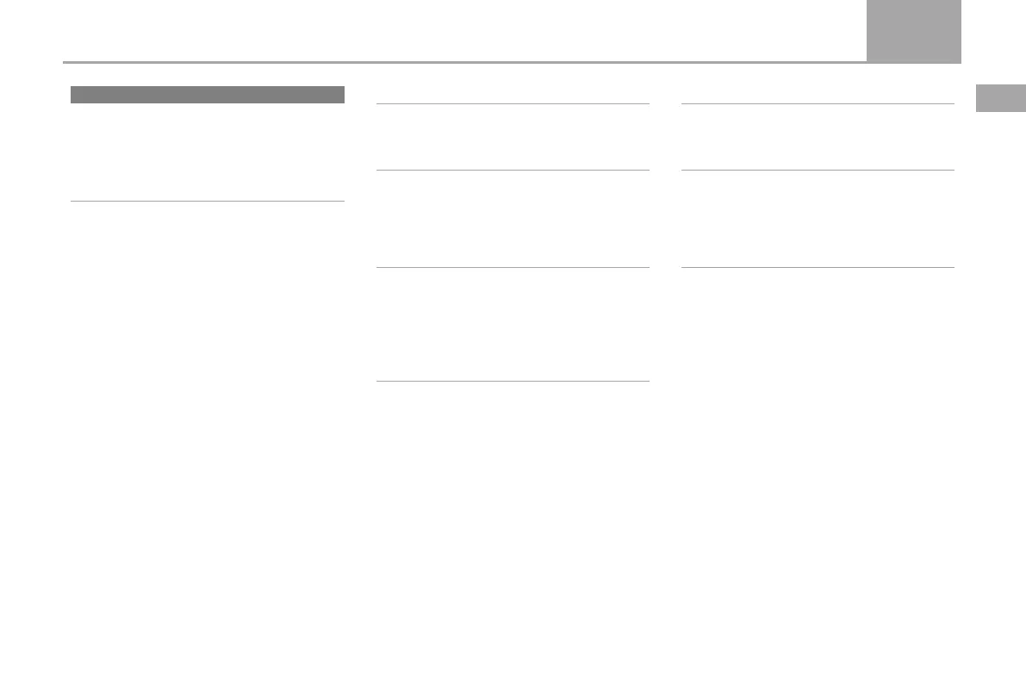Click blank area below left column divider

point(208,438)
